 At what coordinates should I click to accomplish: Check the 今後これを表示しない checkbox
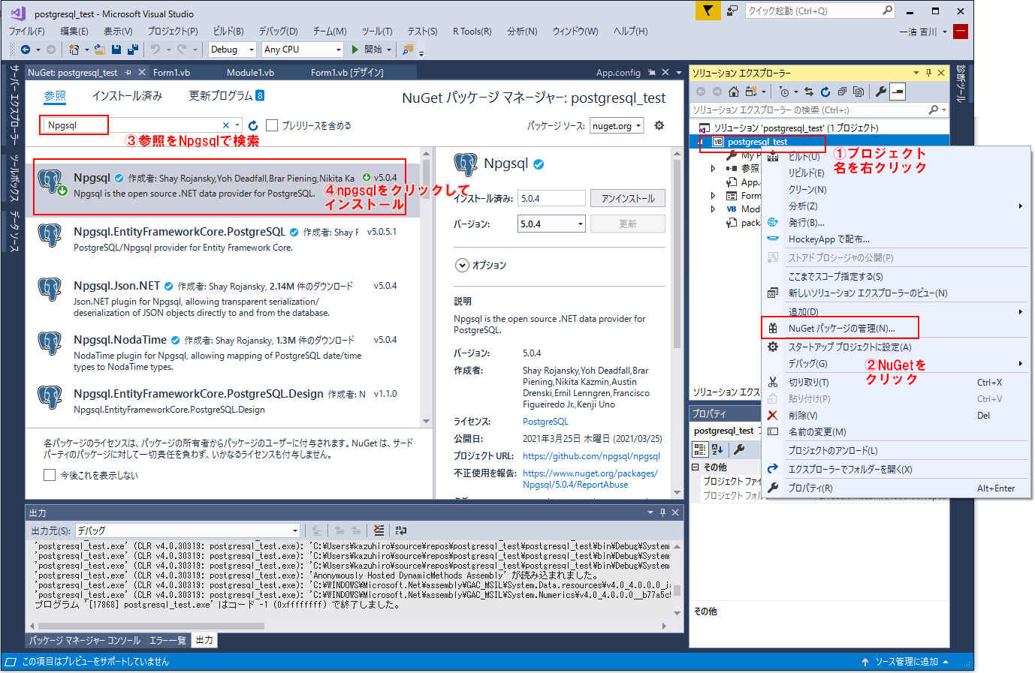click(x=50, y=475)
